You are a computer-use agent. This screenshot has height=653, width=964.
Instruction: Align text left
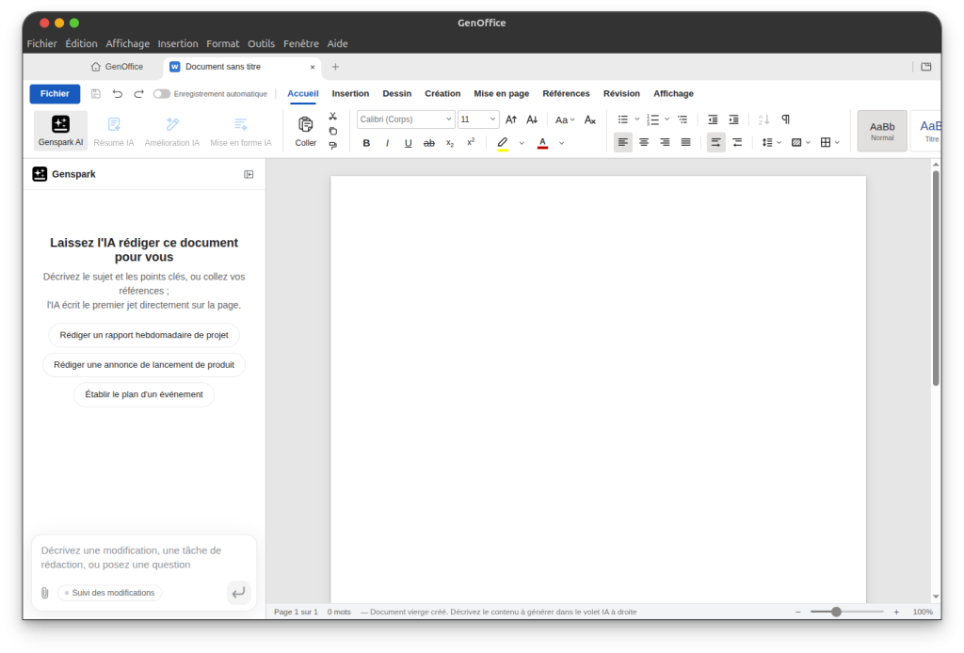click(x=623, y=142)
